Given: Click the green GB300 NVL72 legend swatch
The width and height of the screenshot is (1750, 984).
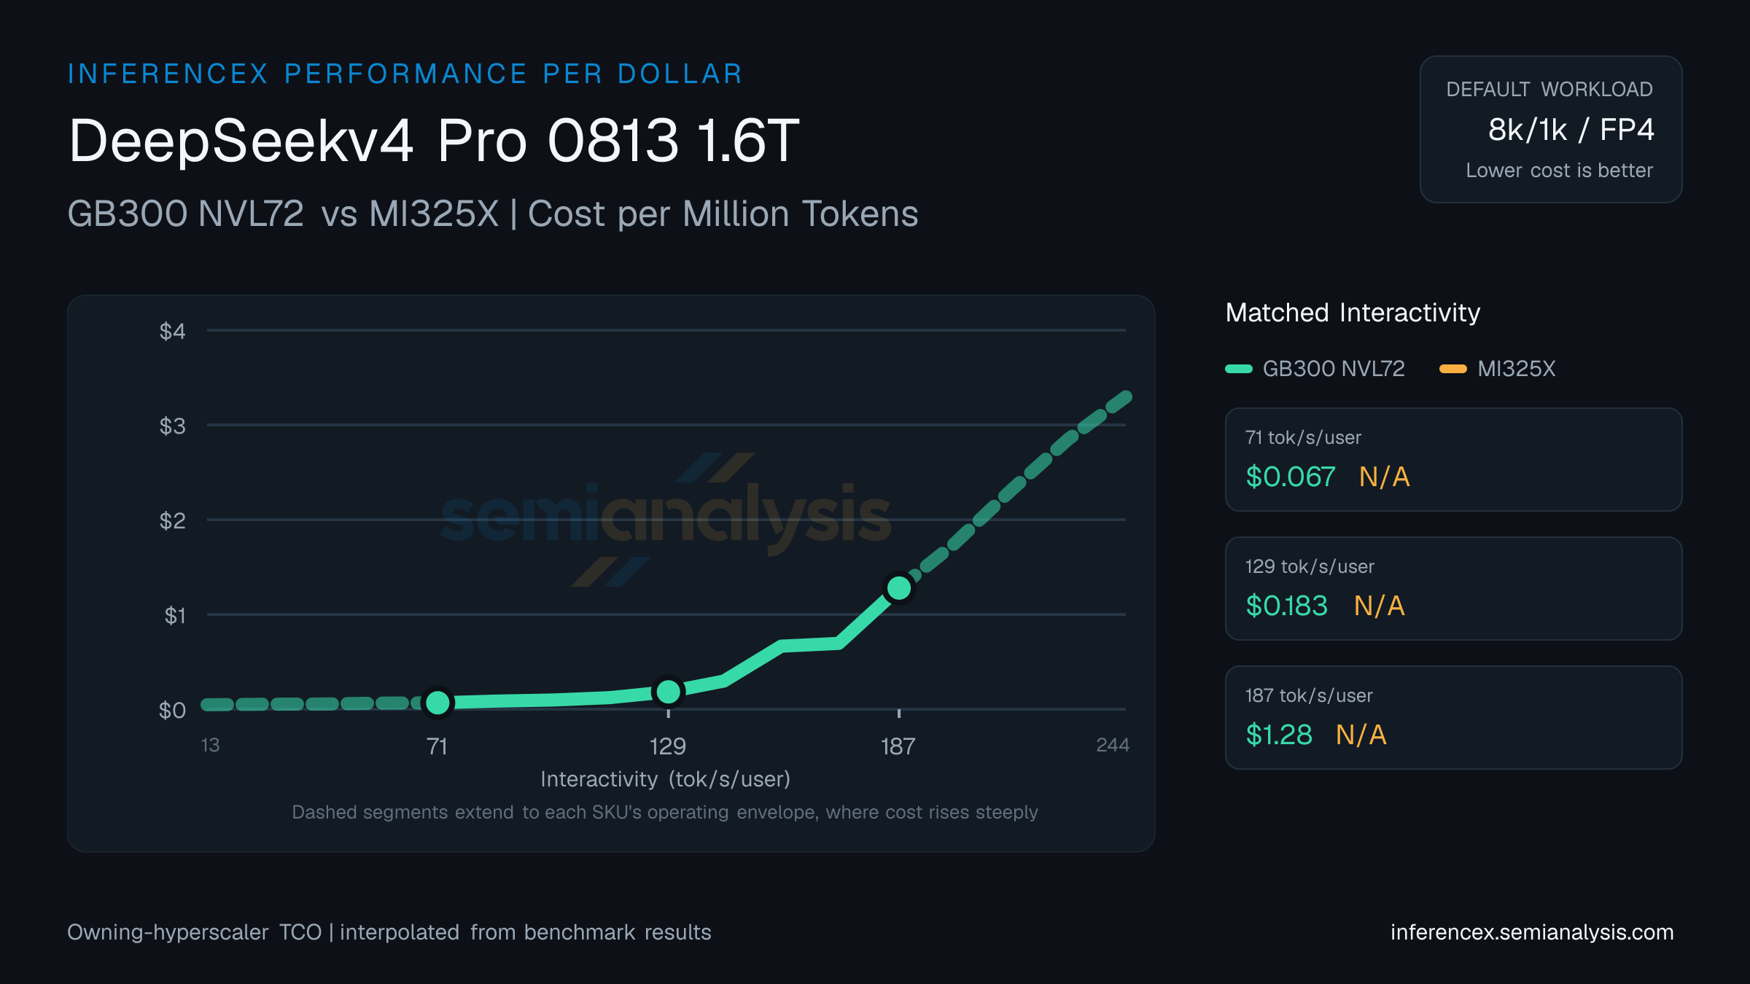Looking at the screenshot, I should (x=1239, y=369).
